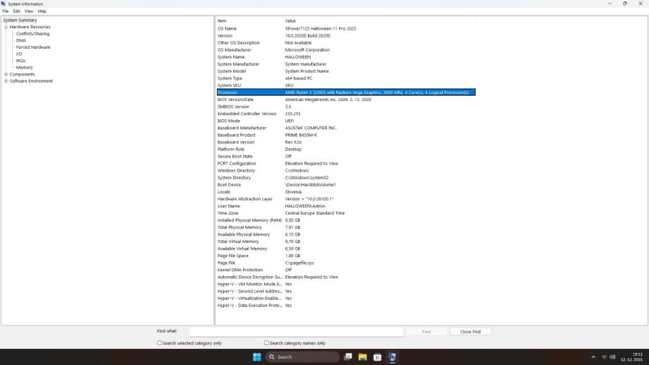This screenshot has width=649, height=365.
Task: Open Microsoft Store from the taskbar
Action: click(377, 357)
